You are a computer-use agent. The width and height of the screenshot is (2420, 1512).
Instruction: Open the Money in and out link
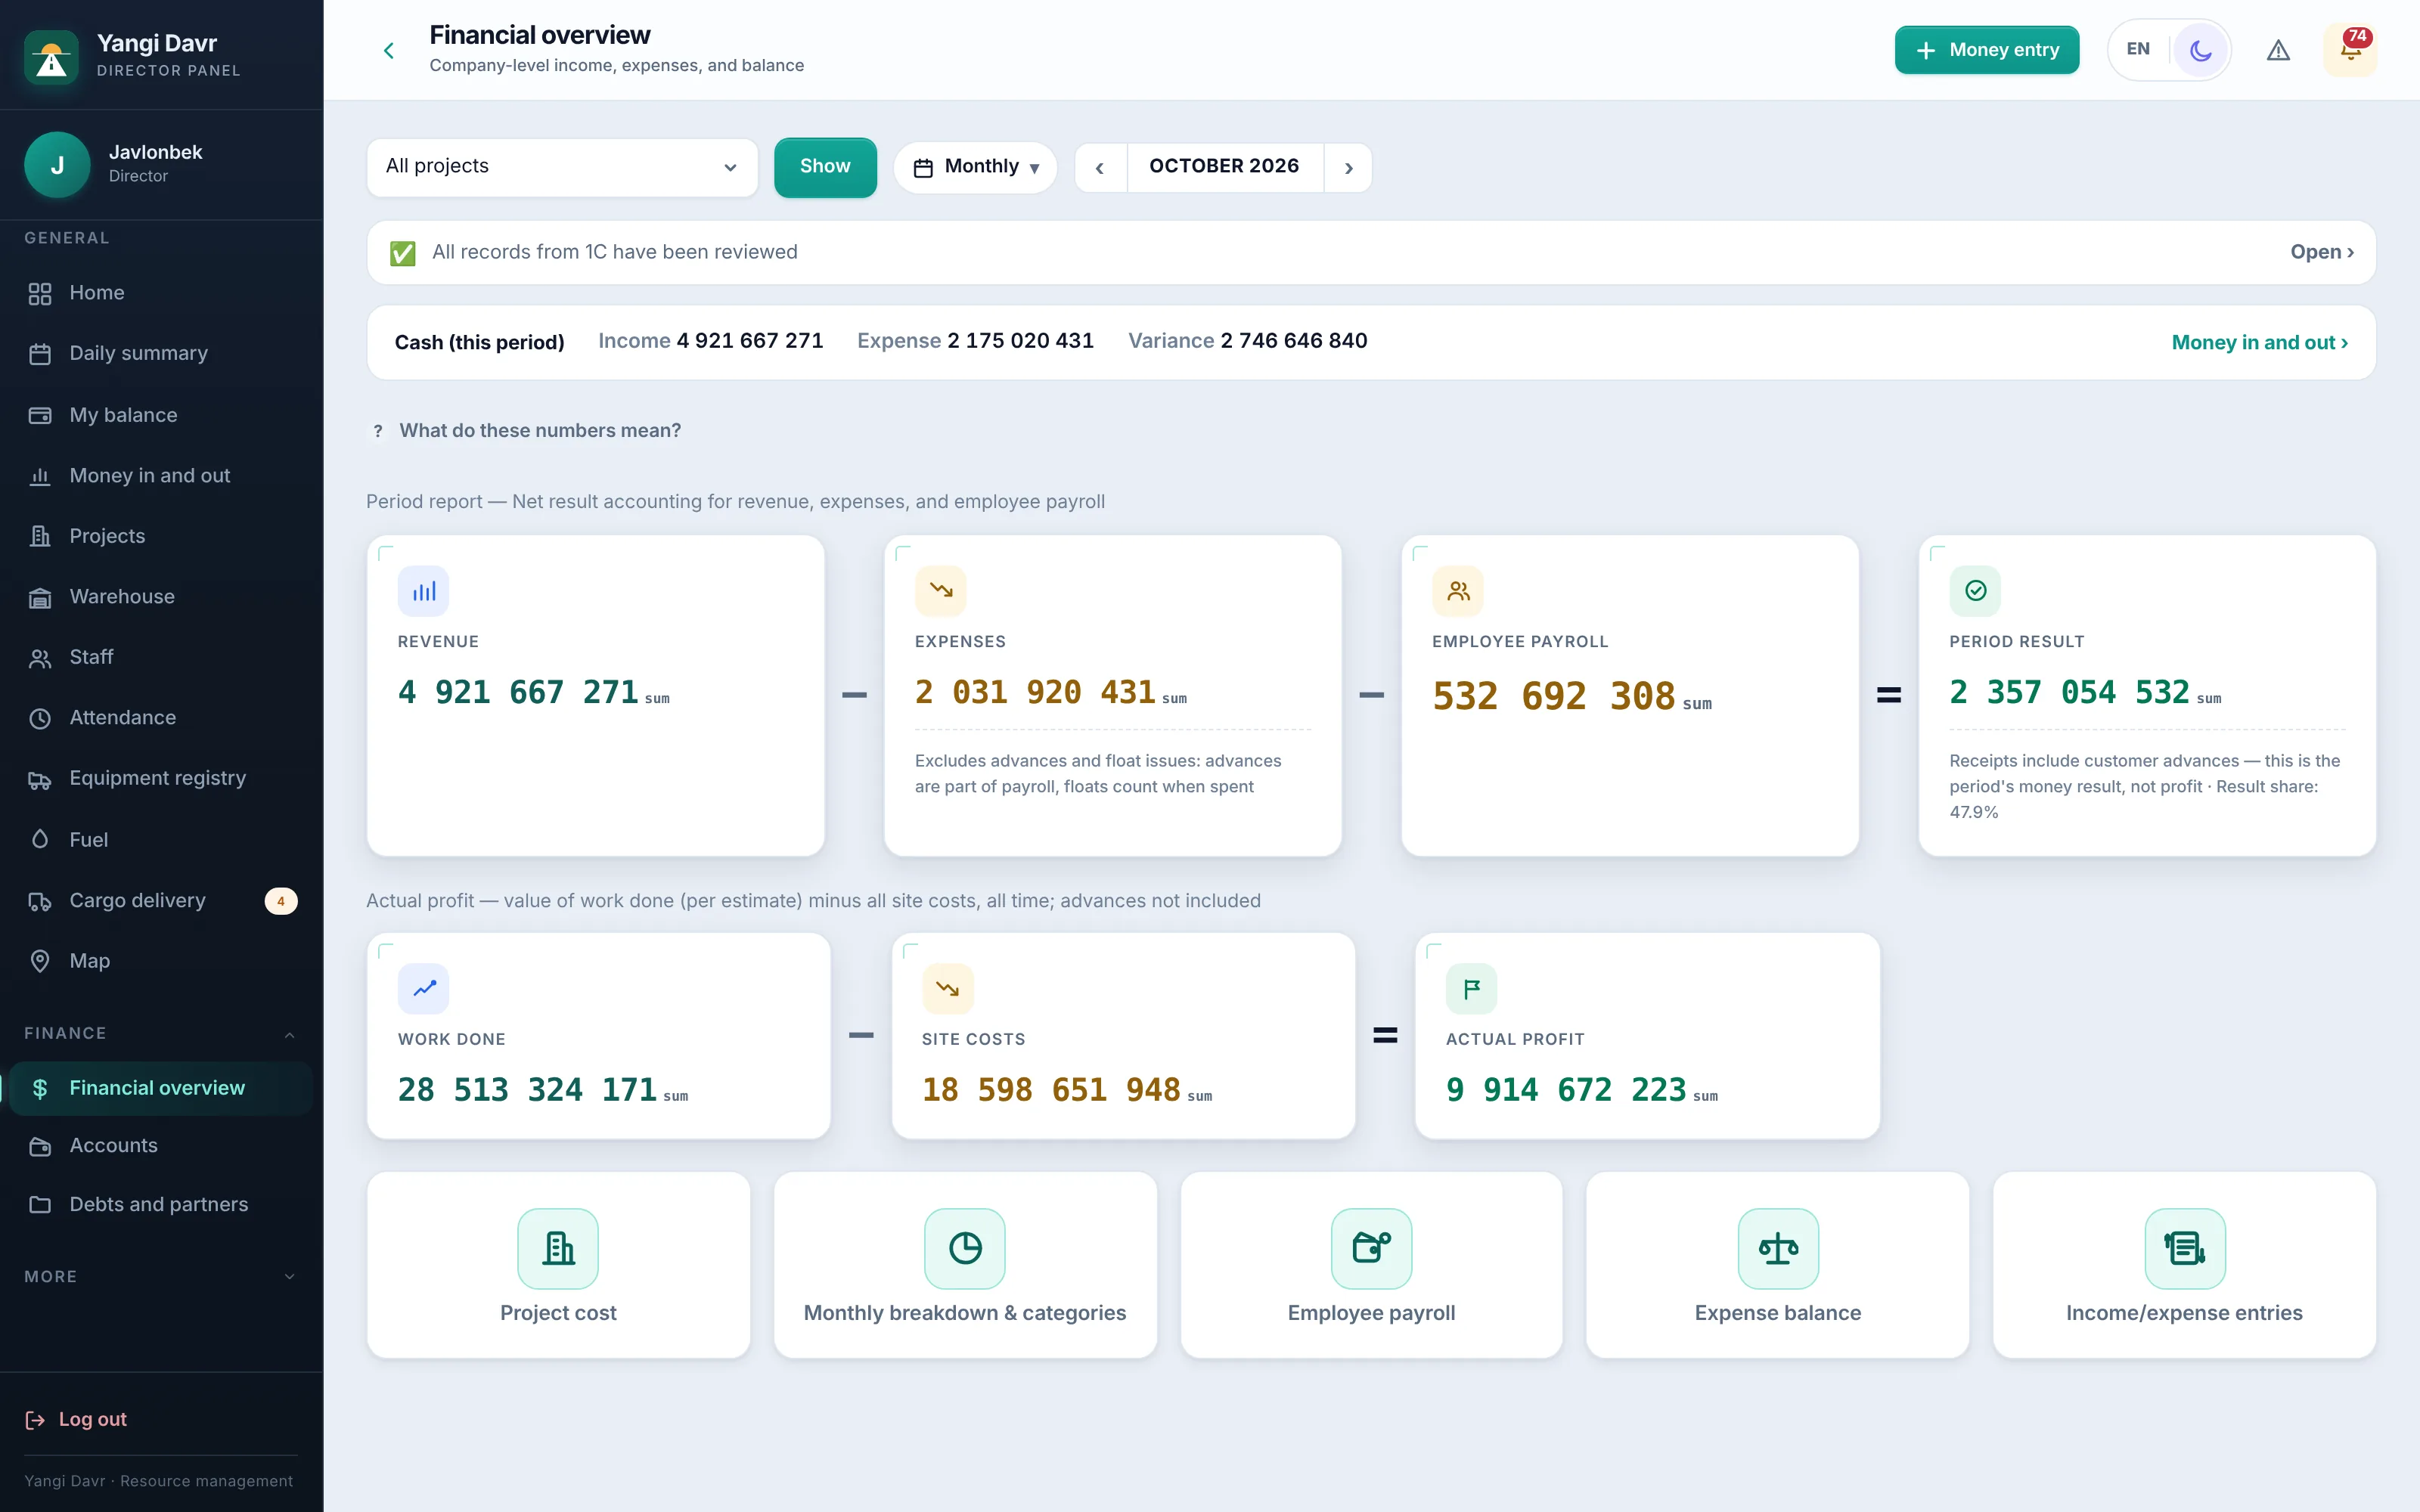(x=2259, y=342)
